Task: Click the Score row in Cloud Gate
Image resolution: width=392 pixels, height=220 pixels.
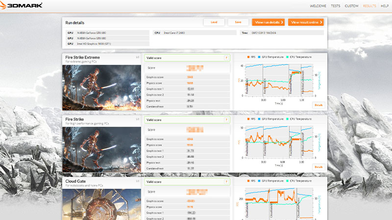Action: click(187, 192)
